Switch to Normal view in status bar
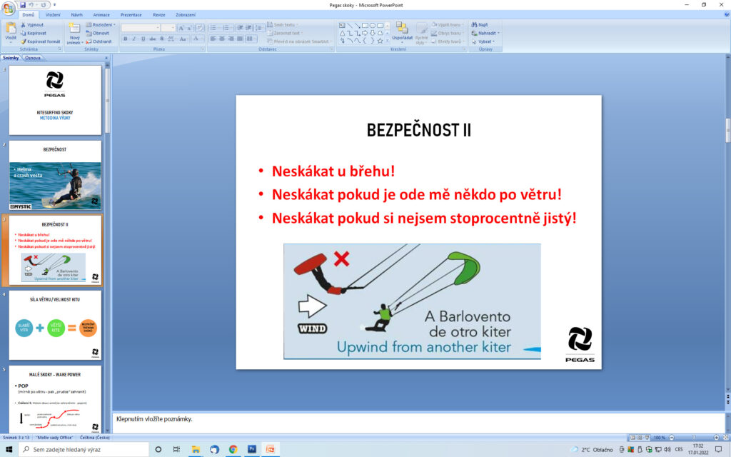This screenshot has width=731, height=457. tap(632, 438)
